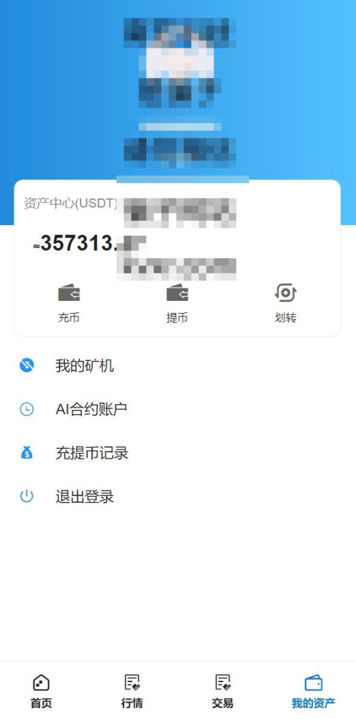Click the 我的矿机 miner icon
The height and width of the screenshot is (719, 356).
[27, 366]
